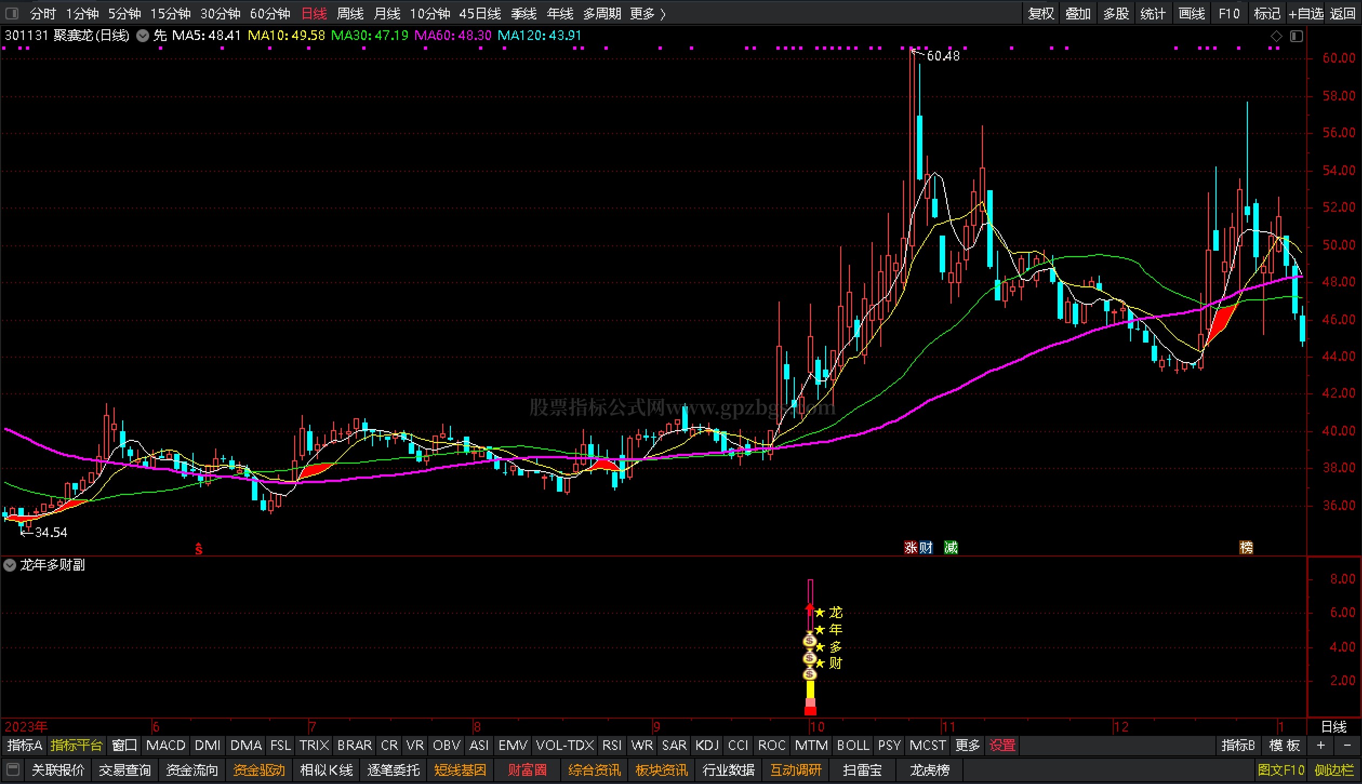Toggle 复权 price adjustment mode
This screenshot has height=784, width=1362.
tap(1041, 14)
